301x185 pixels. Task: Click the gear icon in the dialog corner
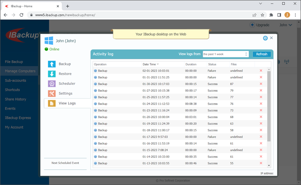point(265,38)
